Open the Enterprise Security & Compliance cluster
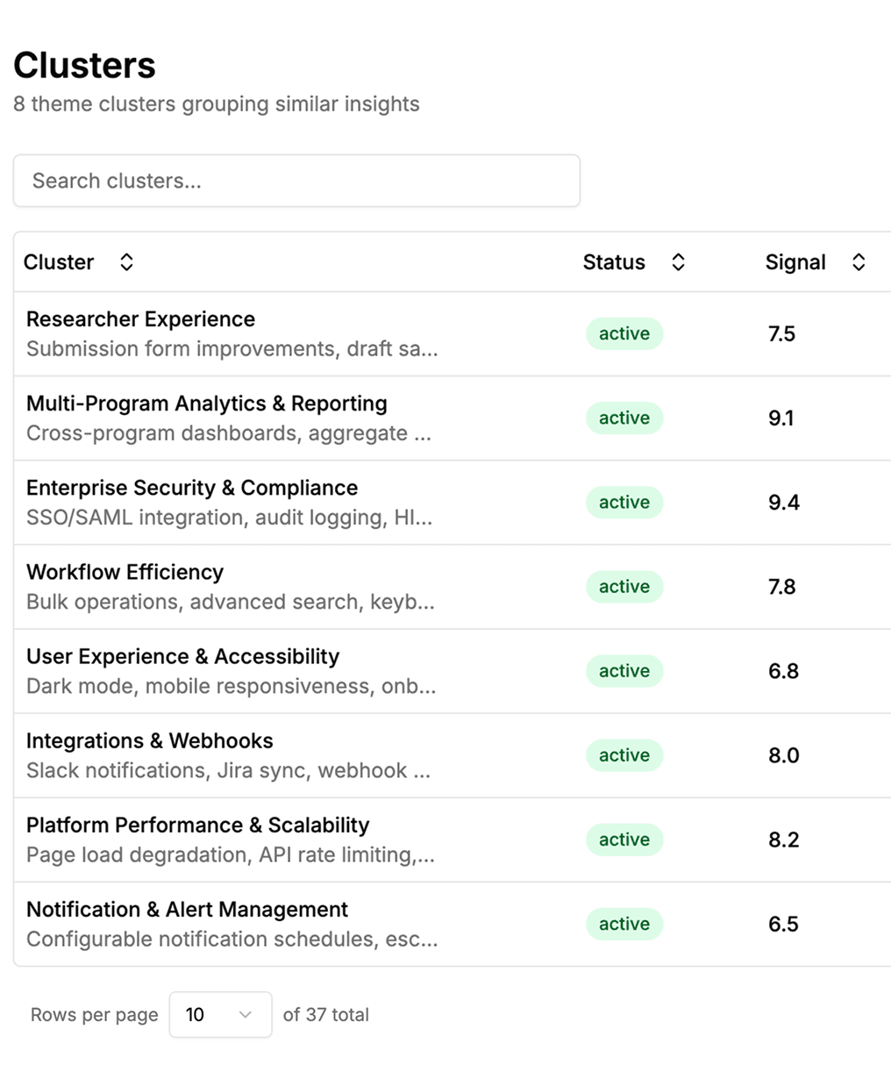Screen dimensions: 891x1079 click(x=192, y=488)
